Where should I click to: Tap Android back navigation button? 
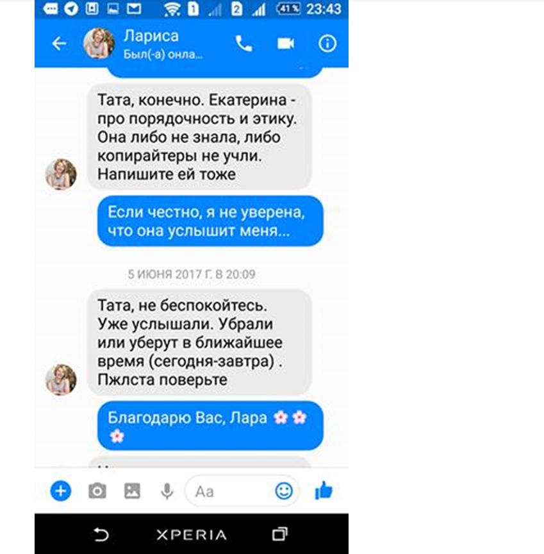pyautogui.click(x=101, y=534)
